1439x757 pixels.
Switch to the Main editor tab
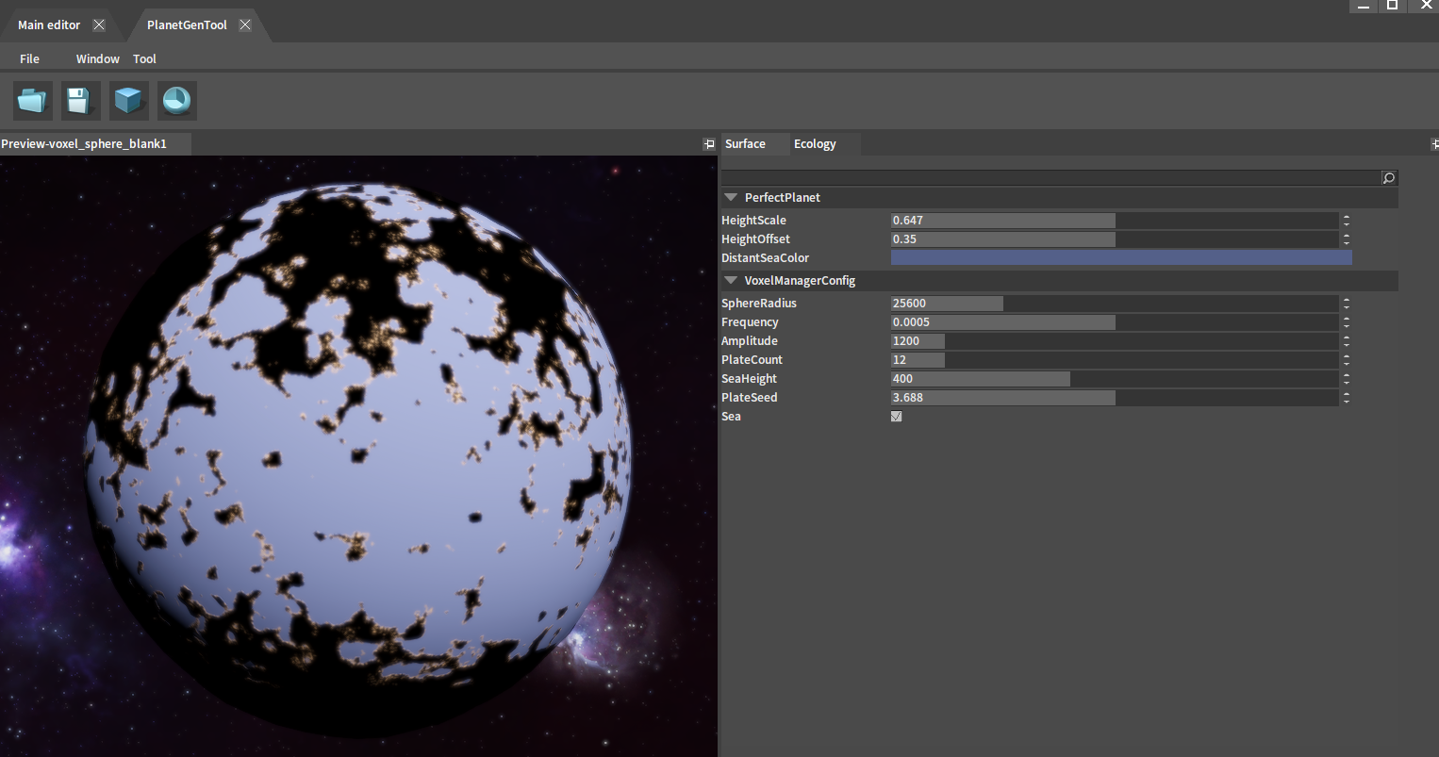49,25
